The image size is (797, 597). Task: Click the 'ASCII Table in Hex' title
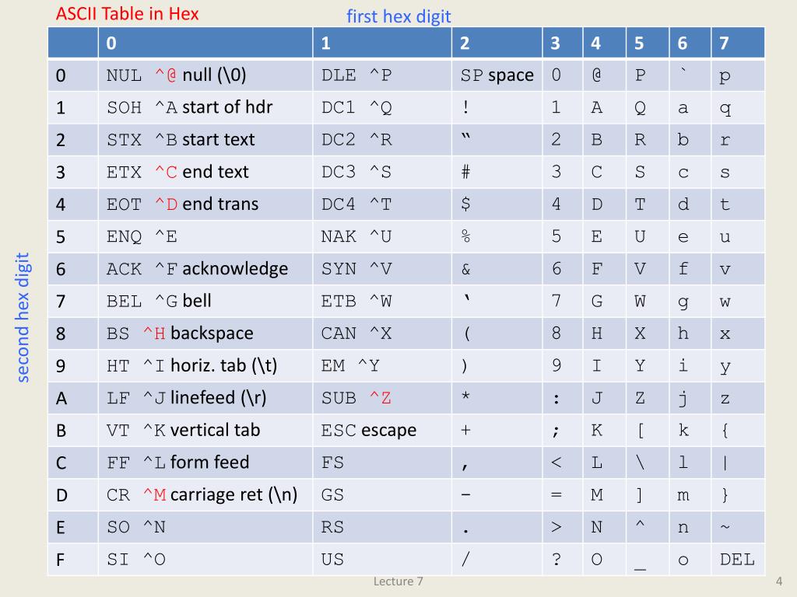point(127,14)
